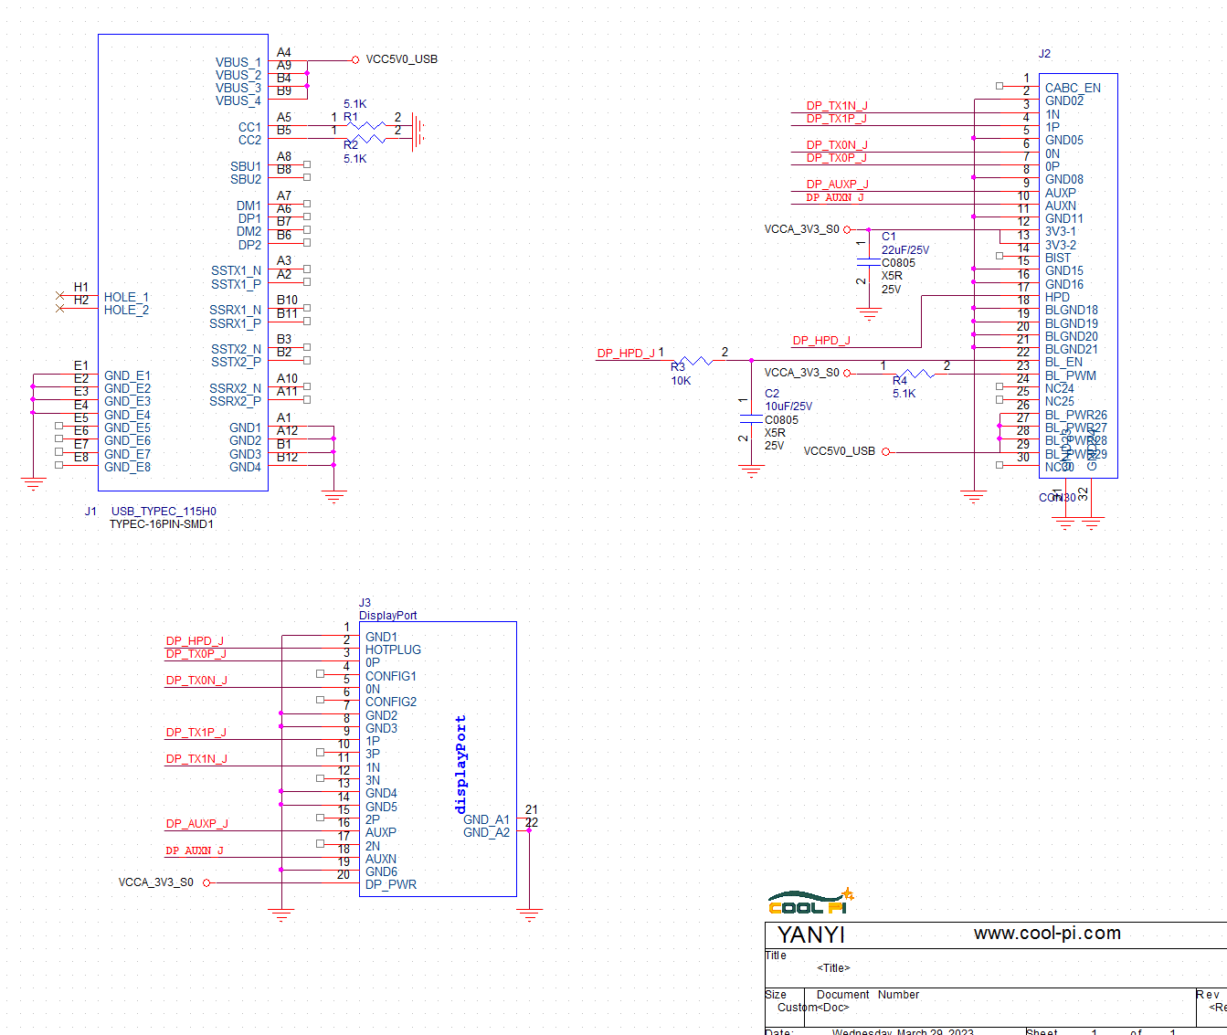This screenshot has width=1227, height=1035.
Task: Click the ground symbol under J1 GND1-GND4 pins
Action: (333, 498)
